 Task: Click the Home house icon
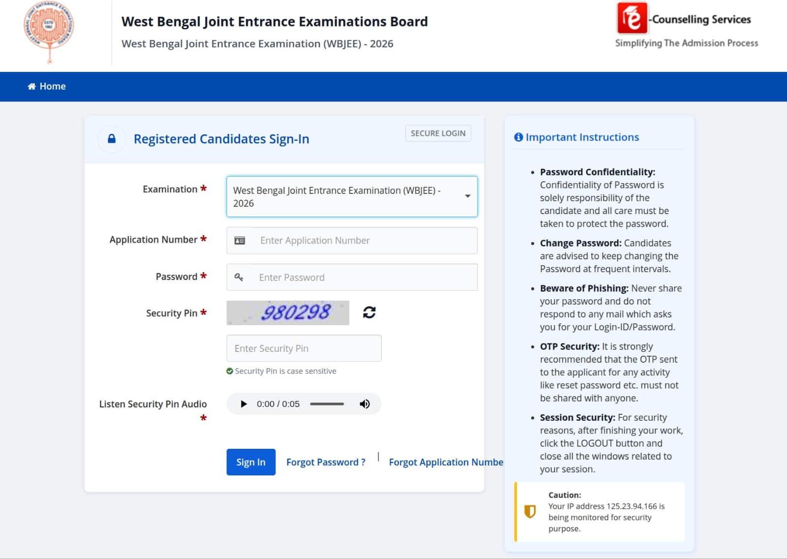pyautogui.click(x=31, y=86)
